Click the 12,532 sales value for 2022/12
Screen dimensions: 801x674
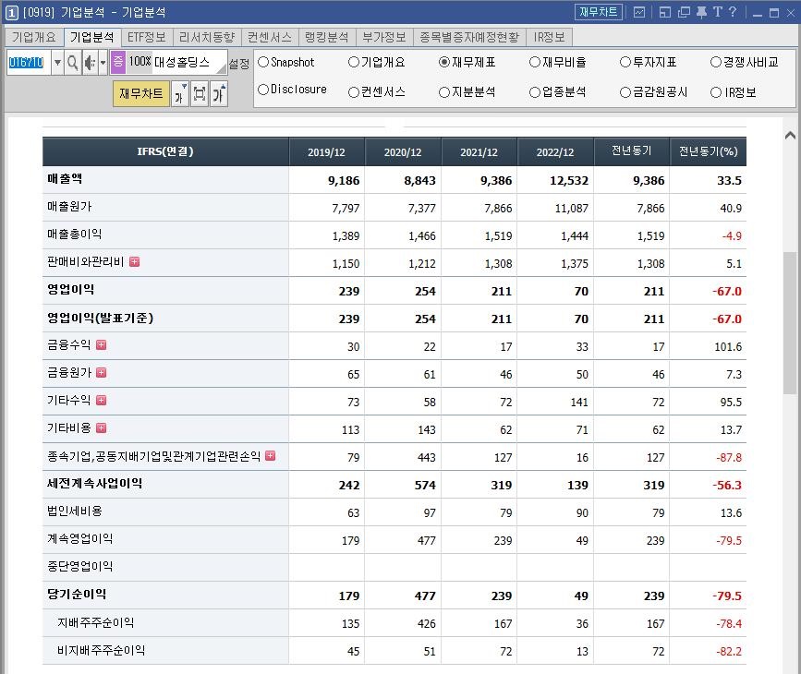(569, 181)
